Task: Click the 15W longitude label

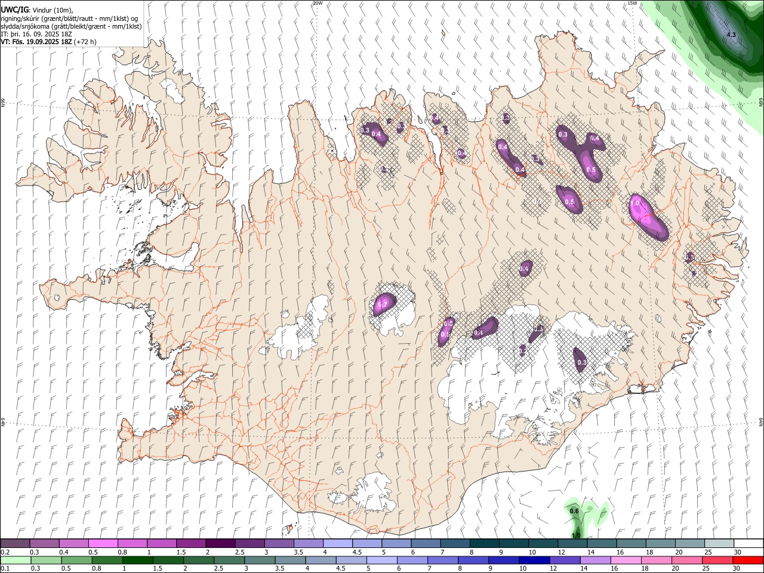Action: point(632,3)
